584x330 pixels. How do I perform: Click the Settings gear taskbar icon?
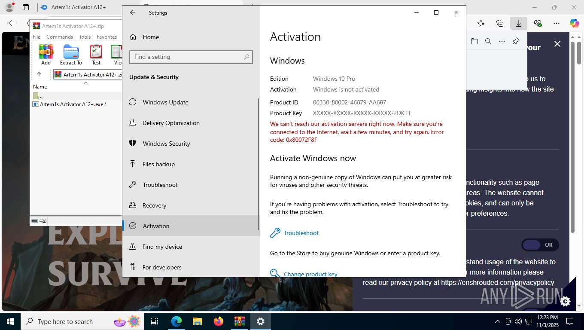(x=261, y=321)
